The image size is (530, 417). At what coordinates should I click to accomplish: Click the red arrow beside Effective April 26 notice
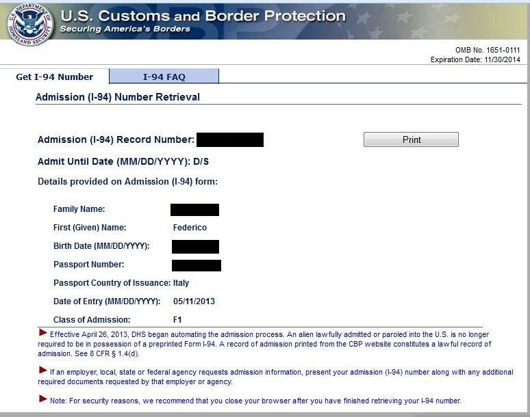point(43,333)
